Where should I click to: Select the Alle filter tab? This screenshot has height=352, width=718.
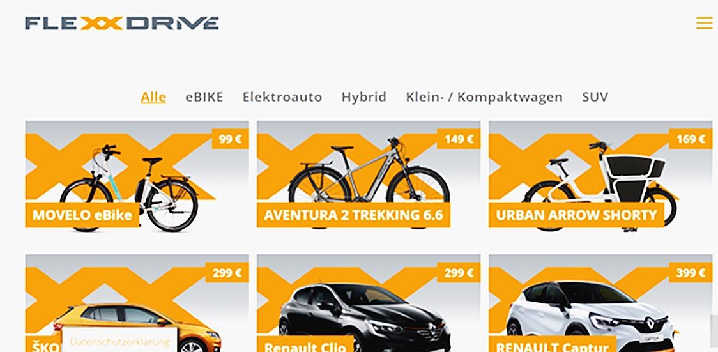[153, 97]
